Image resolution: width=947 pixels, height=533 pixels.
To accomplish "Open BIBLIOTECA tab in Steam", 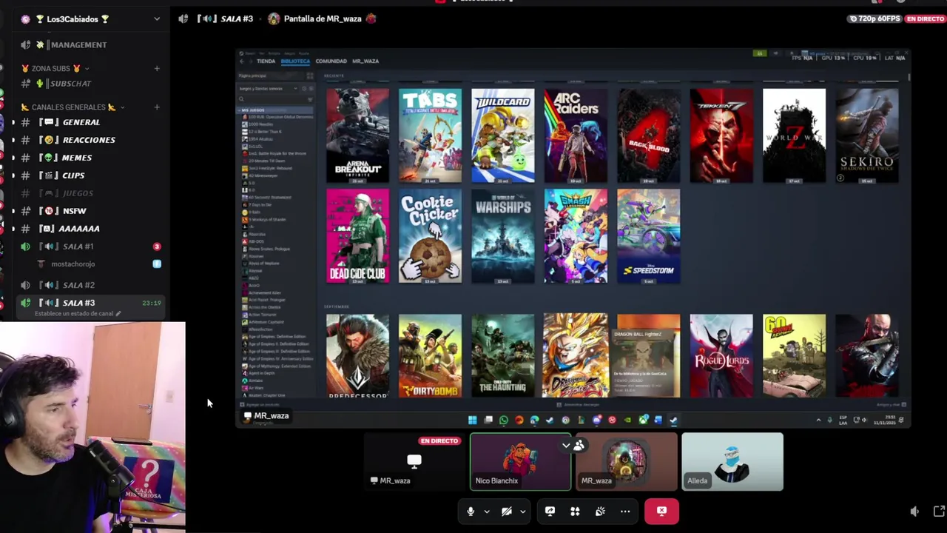I will pyautogui.click(x=295, y=61).
